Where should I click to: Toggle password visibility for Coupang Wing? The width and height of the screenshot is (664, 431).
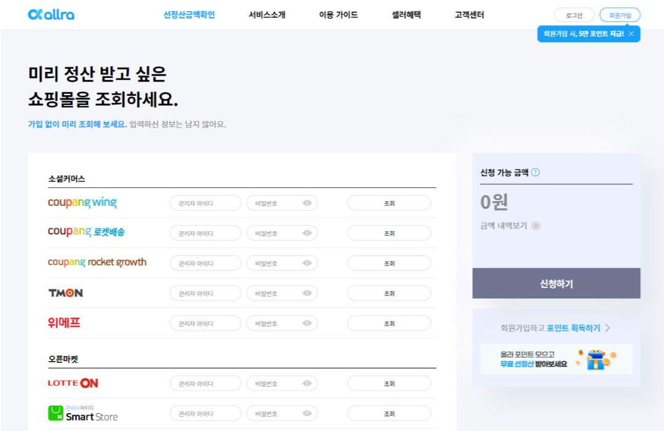(x=307, y=203)
